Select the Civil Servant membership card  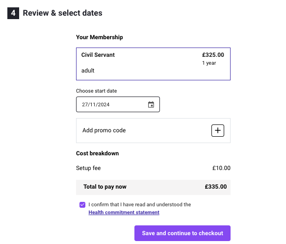pyautogui.click(x=153, y=64)
